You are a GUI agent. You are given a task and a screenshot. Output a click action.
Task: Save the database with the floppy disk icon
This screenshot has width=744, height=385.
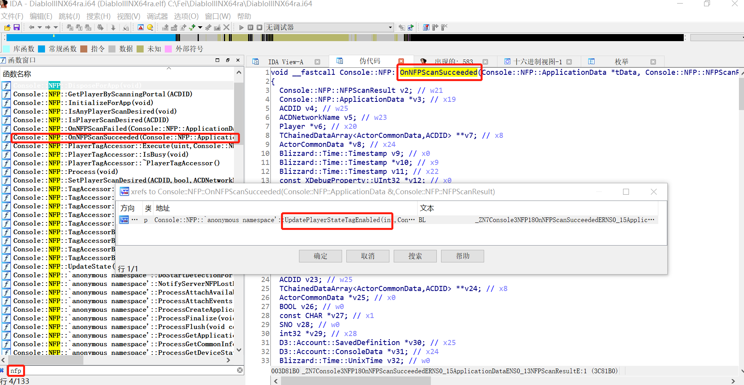[16, 27]
